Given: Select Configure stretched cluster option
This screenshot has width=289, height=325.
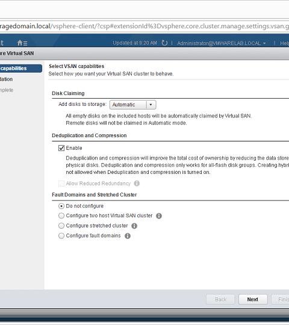Looking at the screenshot, I should click(x=61, y=226).
